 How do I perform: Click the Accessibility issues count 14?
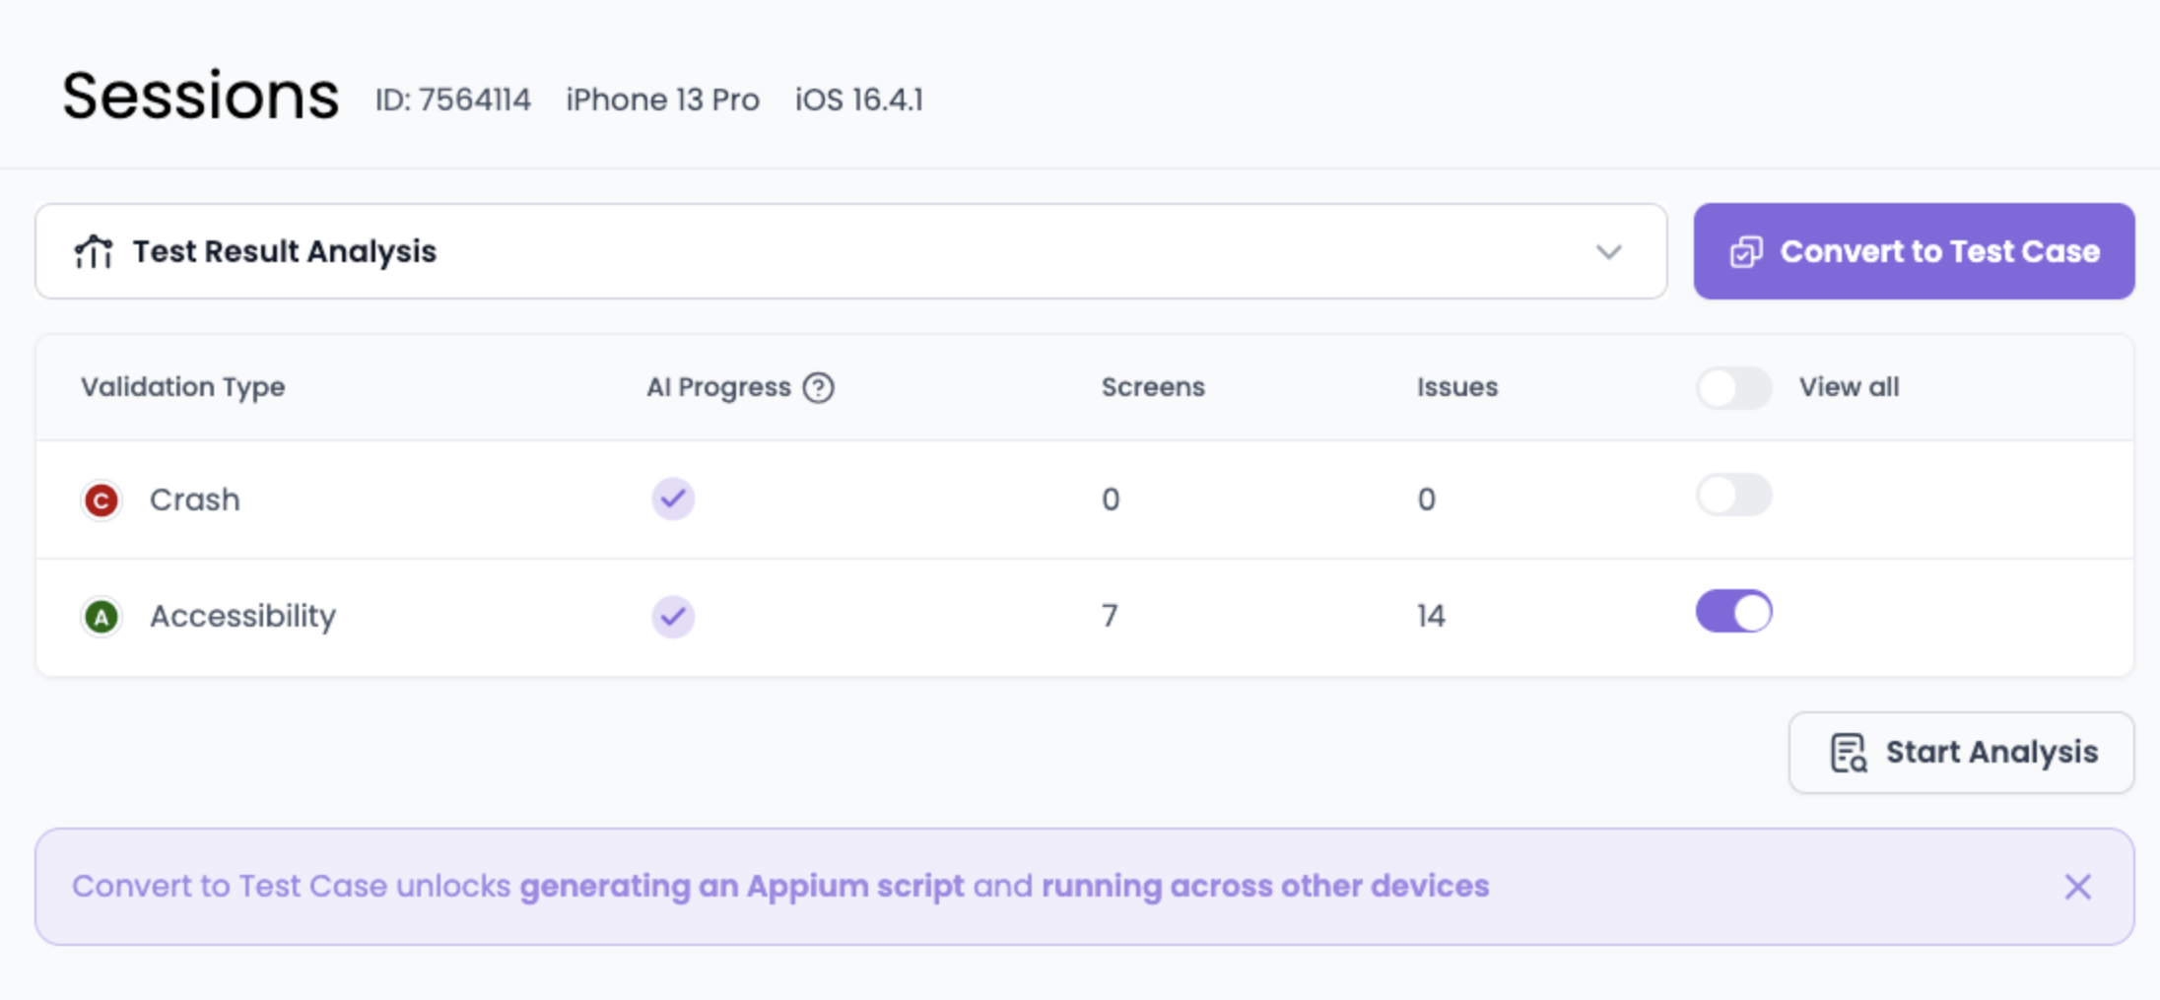(1431, 617)
